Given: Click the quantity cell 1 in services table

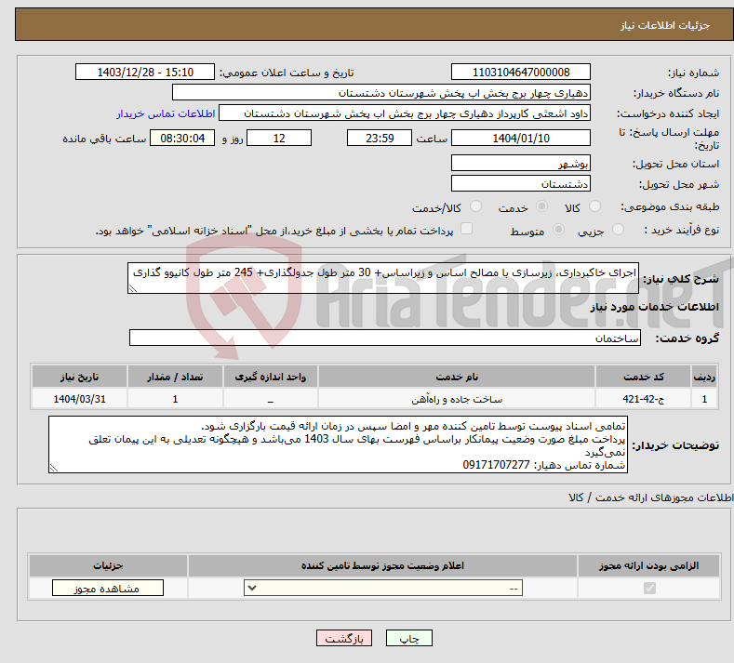Looking at the screenshot, I should tap(175, 399).
